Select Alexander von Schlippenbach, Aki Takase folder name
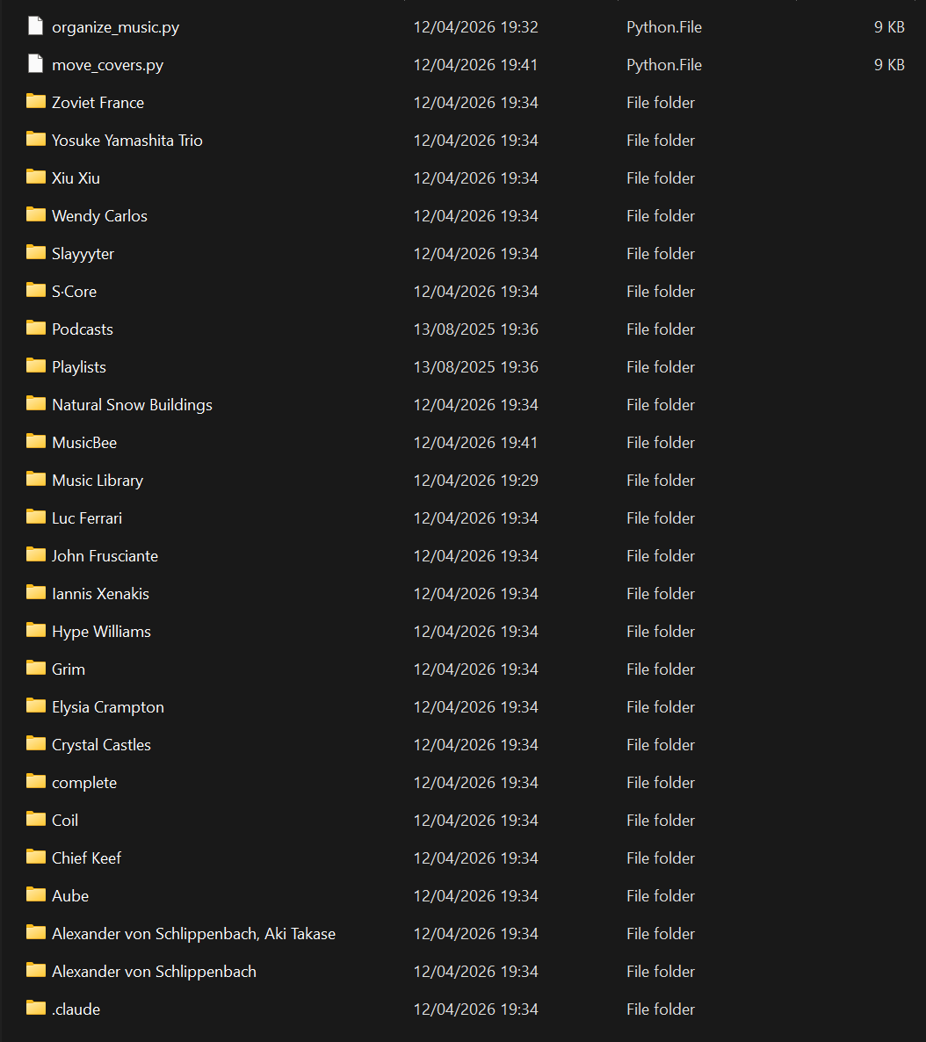 (x=193, y=934)
